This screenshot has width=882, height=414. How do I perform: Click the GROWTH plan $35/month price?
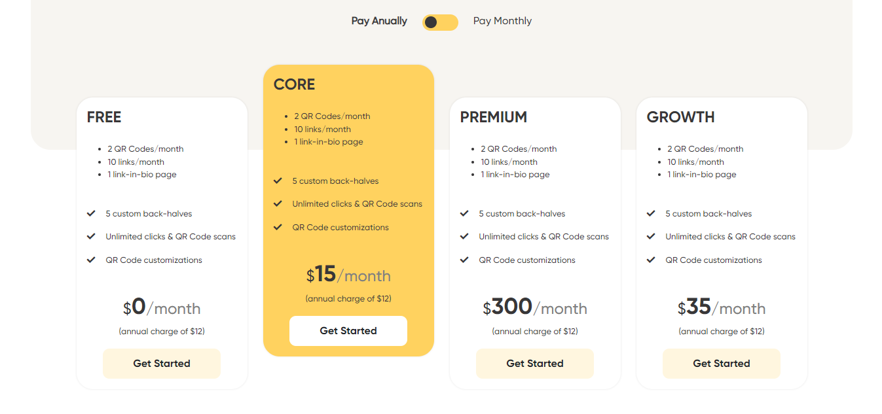722,307
